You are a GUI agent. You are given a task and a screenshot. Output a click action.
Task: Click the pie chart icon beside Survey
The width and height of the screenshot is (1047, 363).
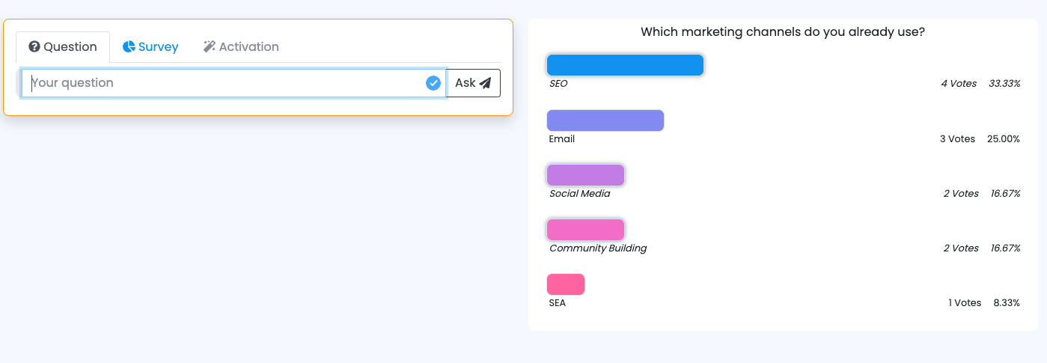(129, 46)
